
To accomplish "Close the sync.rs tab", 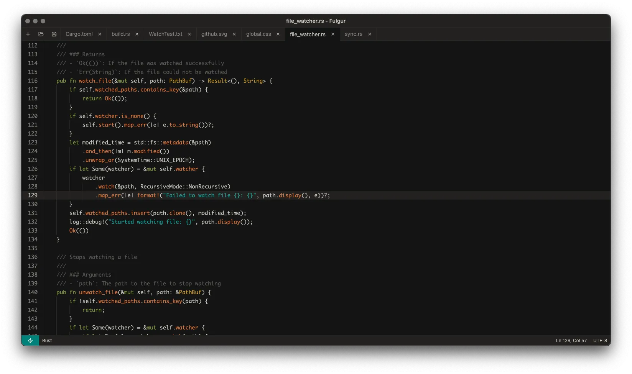I will (370, 34).
